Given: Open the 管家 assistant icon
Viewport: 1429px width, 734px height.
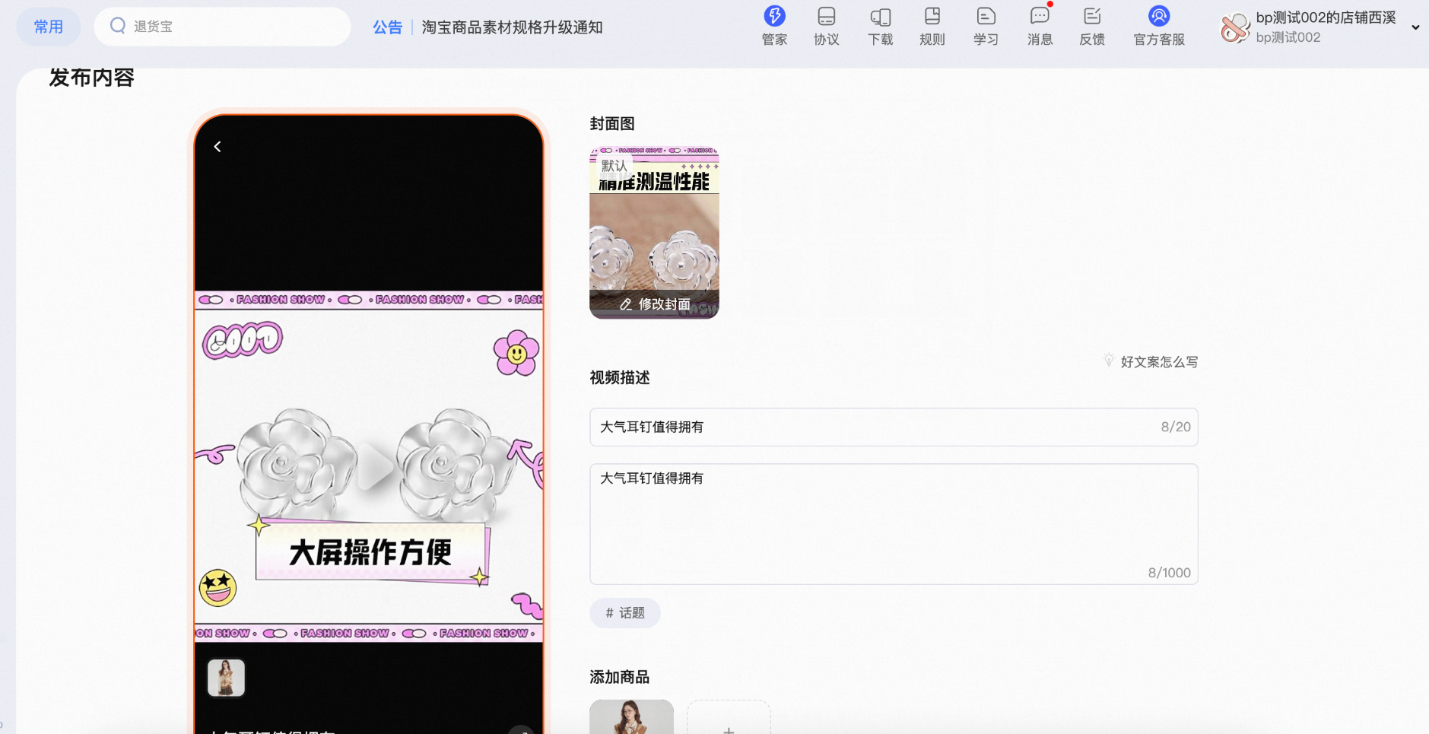Looking at the screenshot, I should pos(774,26).
